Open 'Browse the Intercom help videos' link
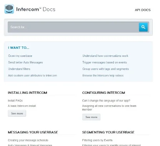This screenshot has width=160, height=146. point(103,75)
